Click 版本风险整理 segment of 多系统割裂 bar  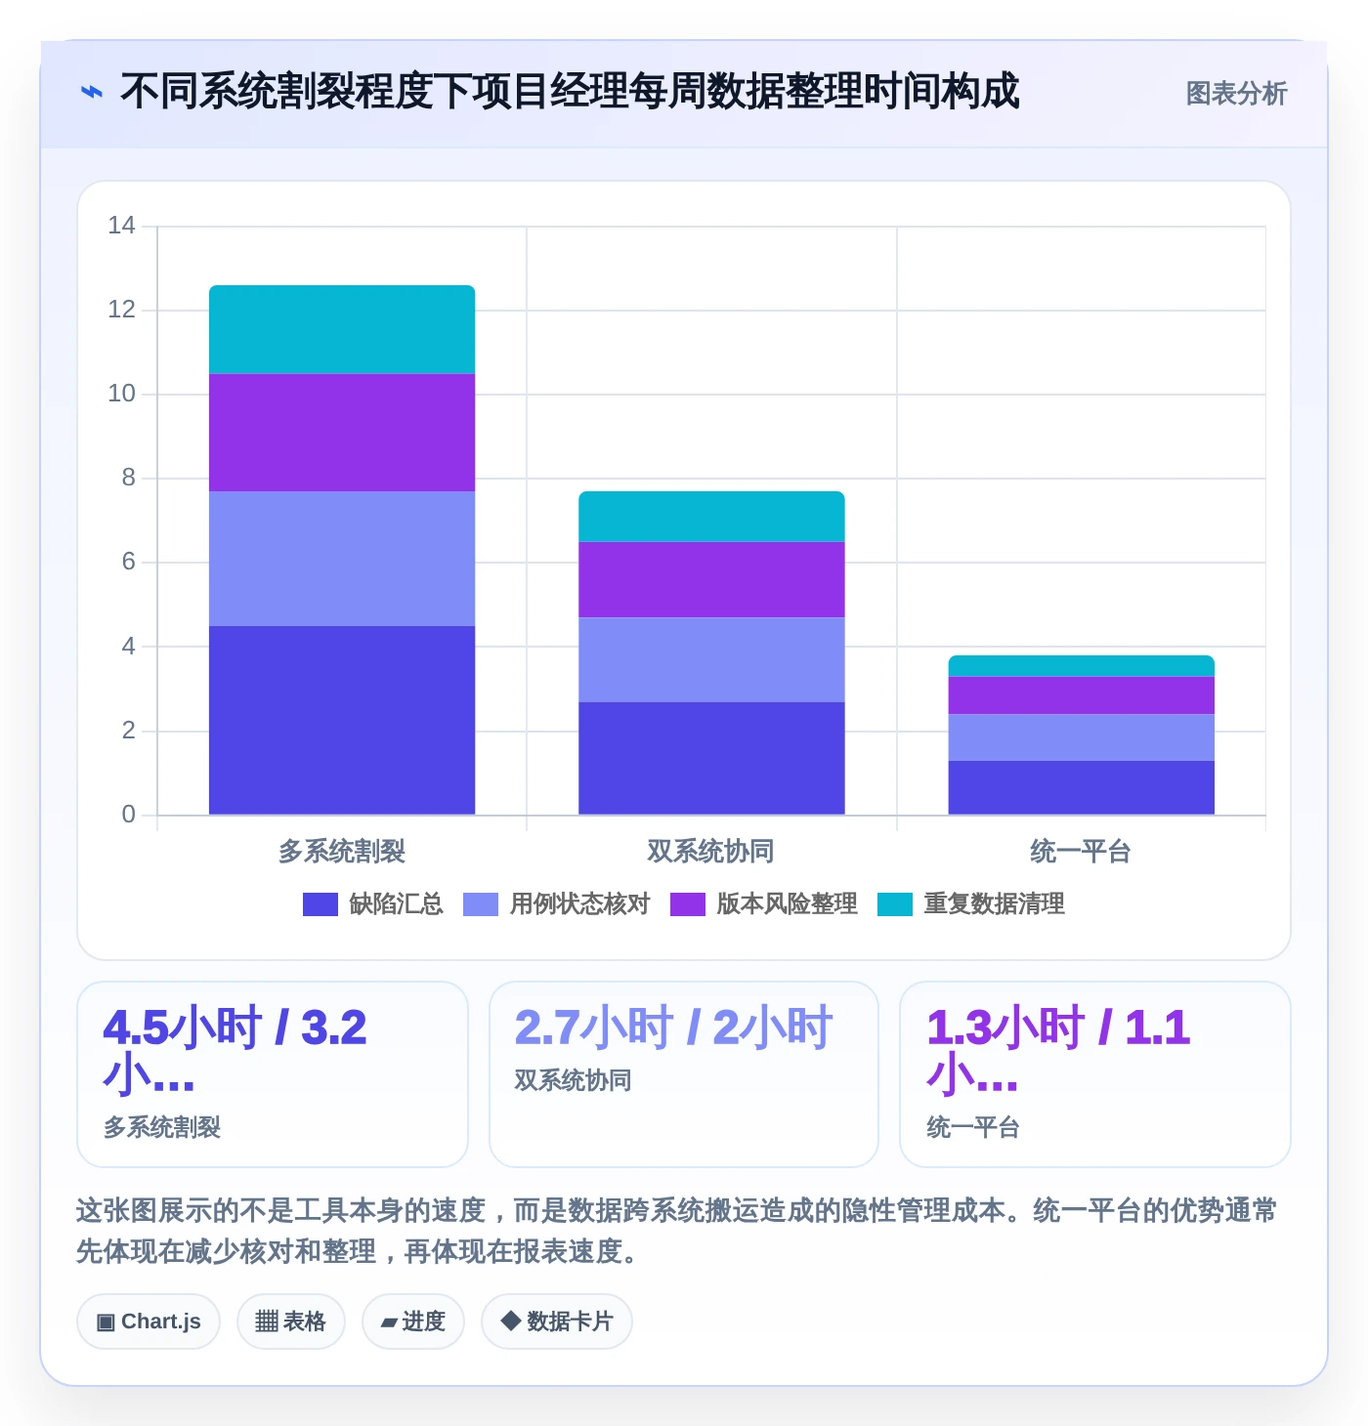342,433
